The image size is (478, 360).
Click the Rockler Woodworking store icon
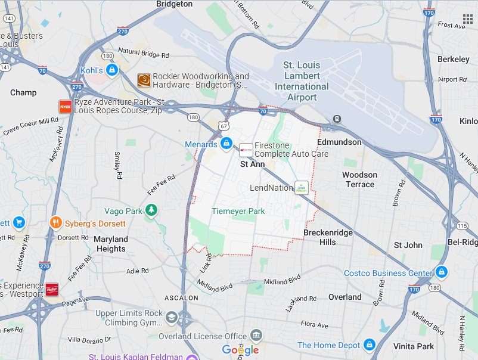point(144,80)
